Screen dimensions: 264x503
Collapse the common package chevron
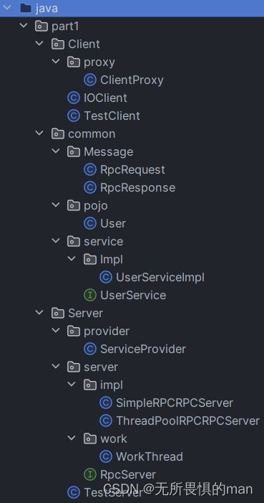click(x=39, y=133)
